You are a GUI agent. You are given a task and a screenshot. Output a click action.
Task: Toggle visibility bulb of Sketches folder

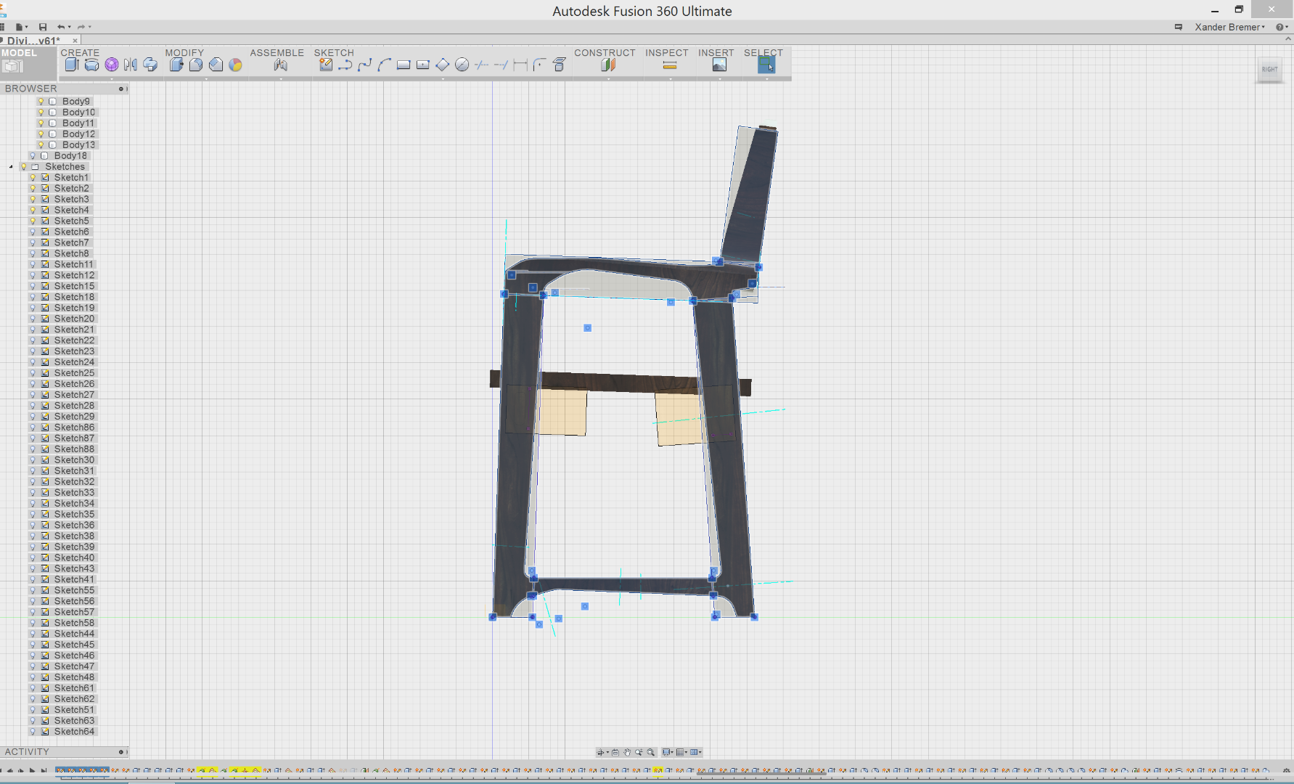click(24, 167)
